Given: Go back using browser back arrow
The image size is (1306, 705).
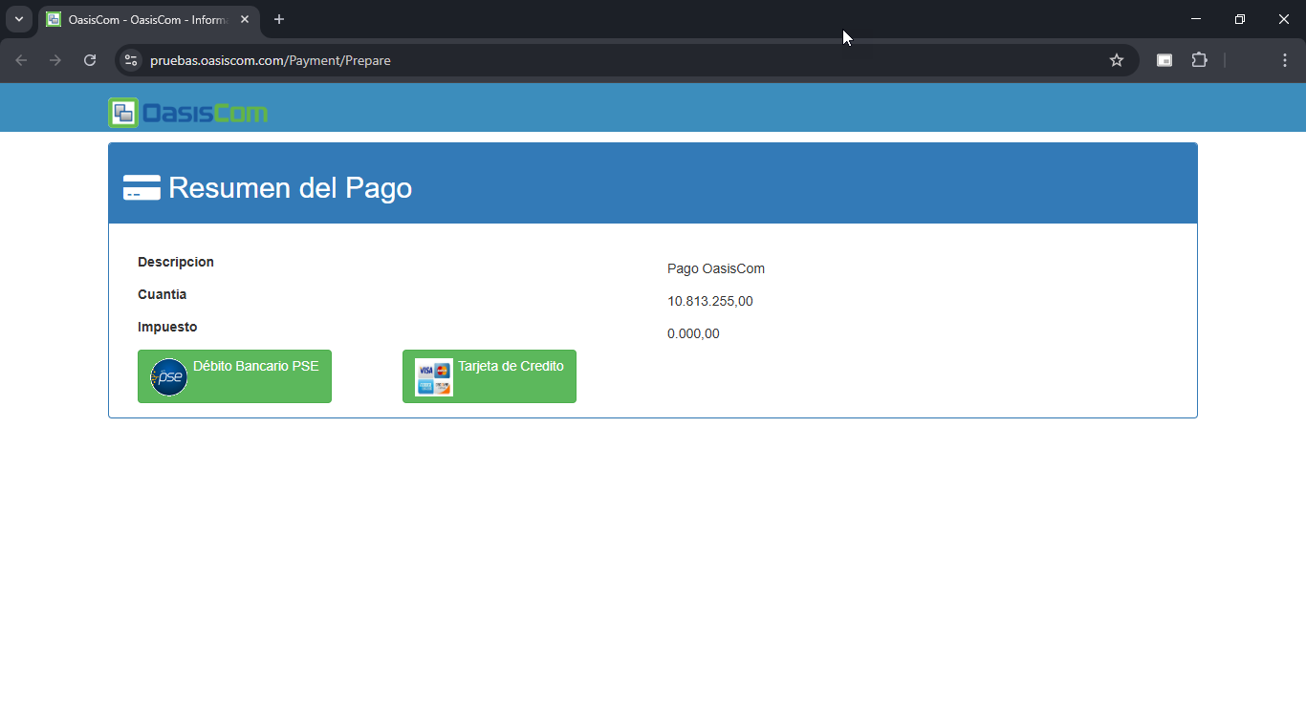Looking at the screenshot, I should [21, 60].
